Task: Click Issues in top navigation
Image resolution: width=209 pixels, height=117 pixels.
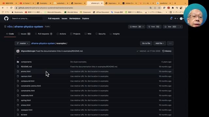Action: [x=64, y=19]
